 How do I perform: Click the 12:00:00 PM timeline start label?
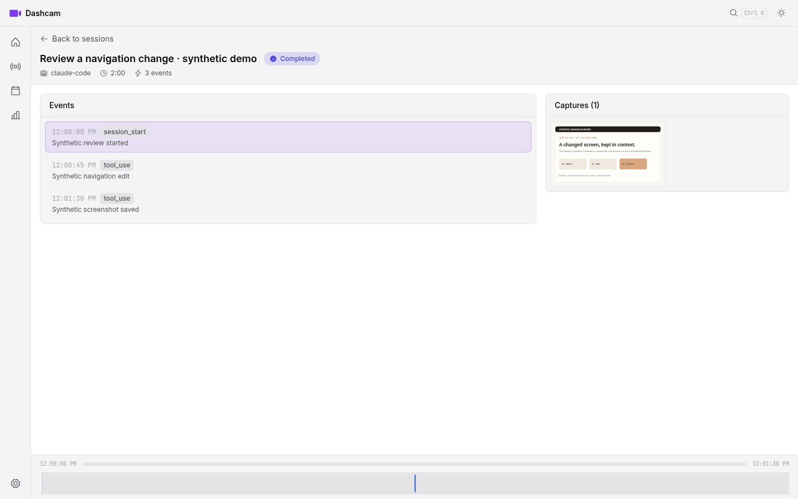tap(58, 464)
